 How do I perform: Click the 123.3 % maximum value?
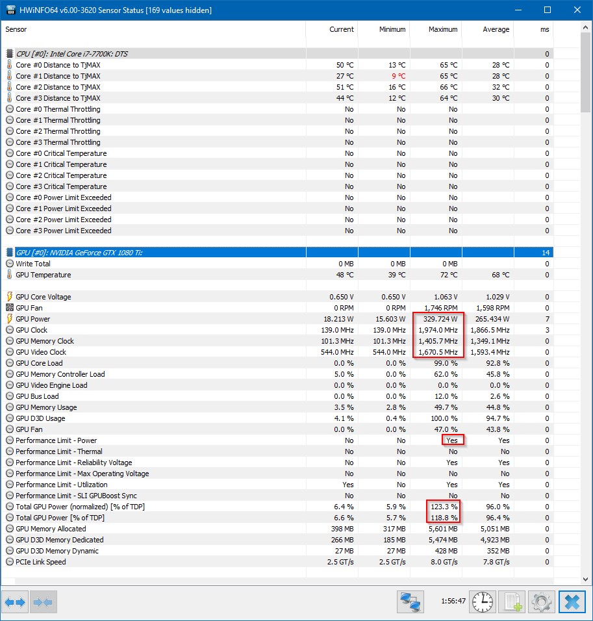(444, 507)
